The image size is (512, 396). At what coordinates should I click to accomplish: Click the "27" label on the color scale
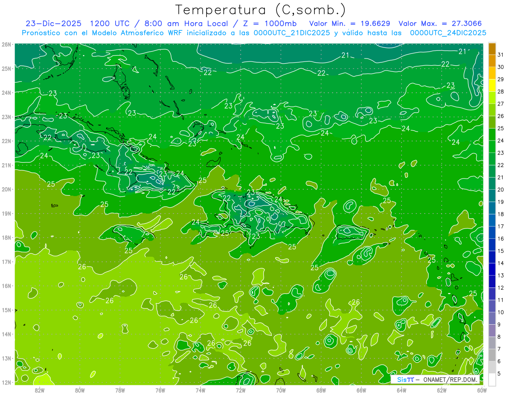[x=500, y=104]
